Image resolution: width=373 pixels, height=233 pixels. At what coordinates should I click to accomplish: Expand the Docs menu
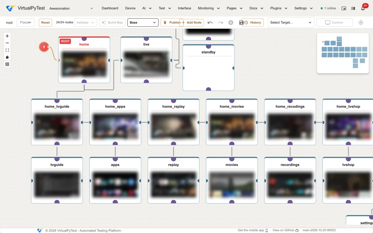(x=256, y=8)
